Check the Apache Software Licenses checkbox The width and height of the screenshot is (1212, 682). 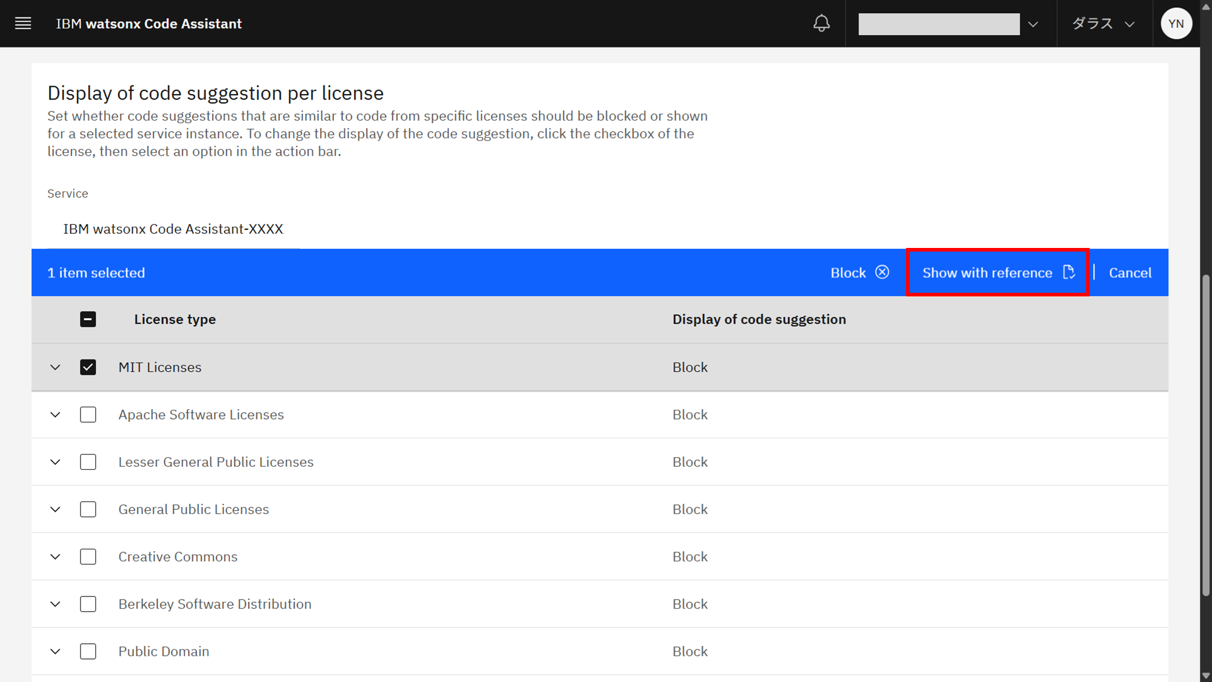88,415
